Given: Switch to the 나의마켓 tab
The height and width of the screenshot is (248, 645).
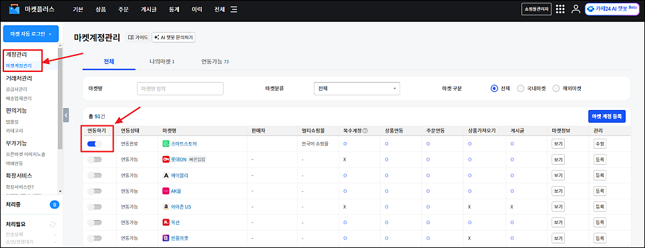Looking at the screenshot, I should [x=162, y=61].
